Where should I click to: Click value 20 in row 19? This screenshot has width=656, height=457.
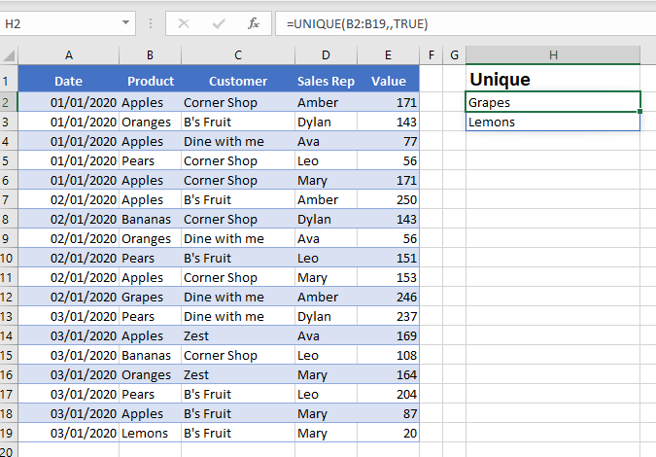388,433
